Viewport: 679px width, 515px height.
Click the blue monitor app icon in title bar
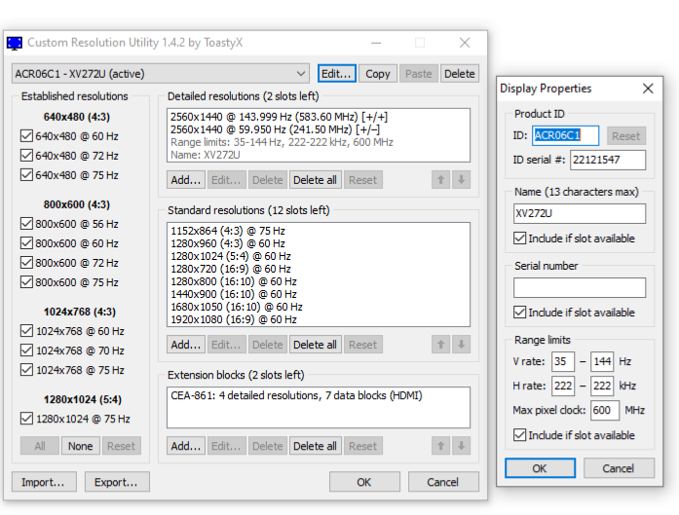tap(15, 43)
